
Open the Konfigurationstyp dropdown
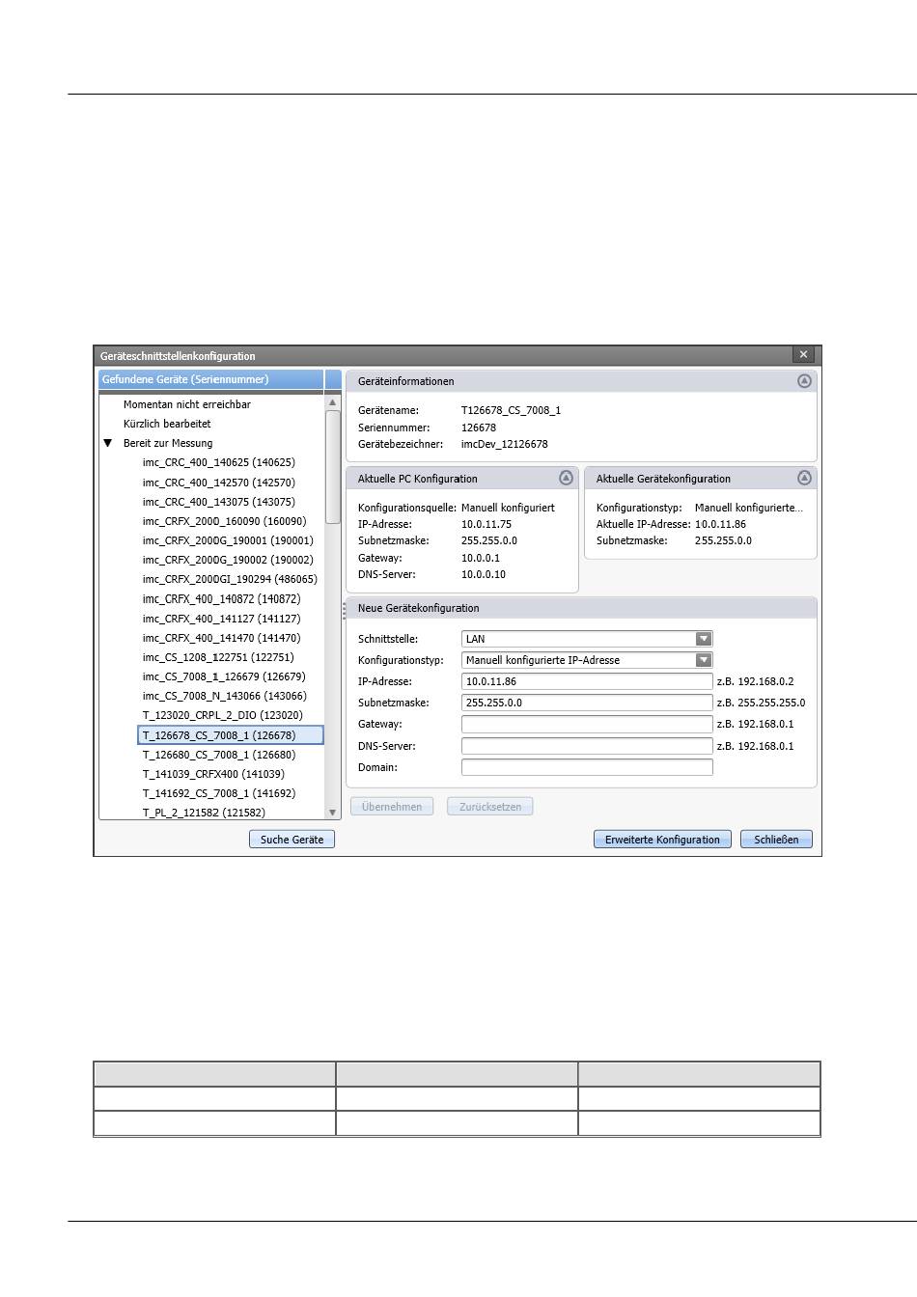tap(704, 660)
